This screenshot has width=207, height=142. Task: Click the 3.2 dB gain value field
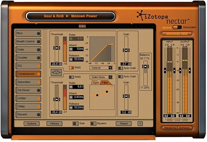point(126,112)
